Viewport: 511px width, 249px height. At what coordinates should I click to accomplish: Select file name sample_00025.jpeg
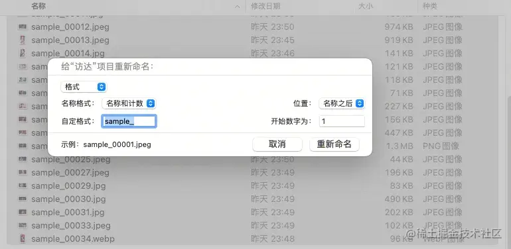pyautogui.click(x=71, y=160)
